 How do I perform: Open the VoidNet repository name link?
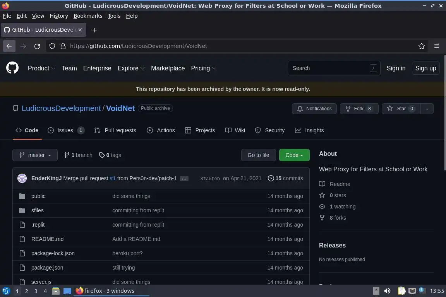[x=120, y=108]
